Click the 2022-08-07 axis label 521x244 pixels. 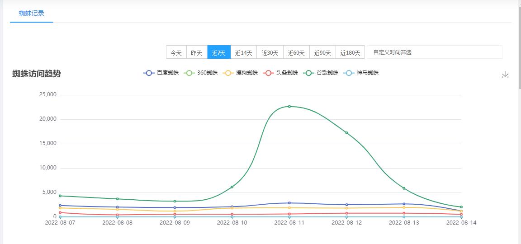(x=60, y=223)
